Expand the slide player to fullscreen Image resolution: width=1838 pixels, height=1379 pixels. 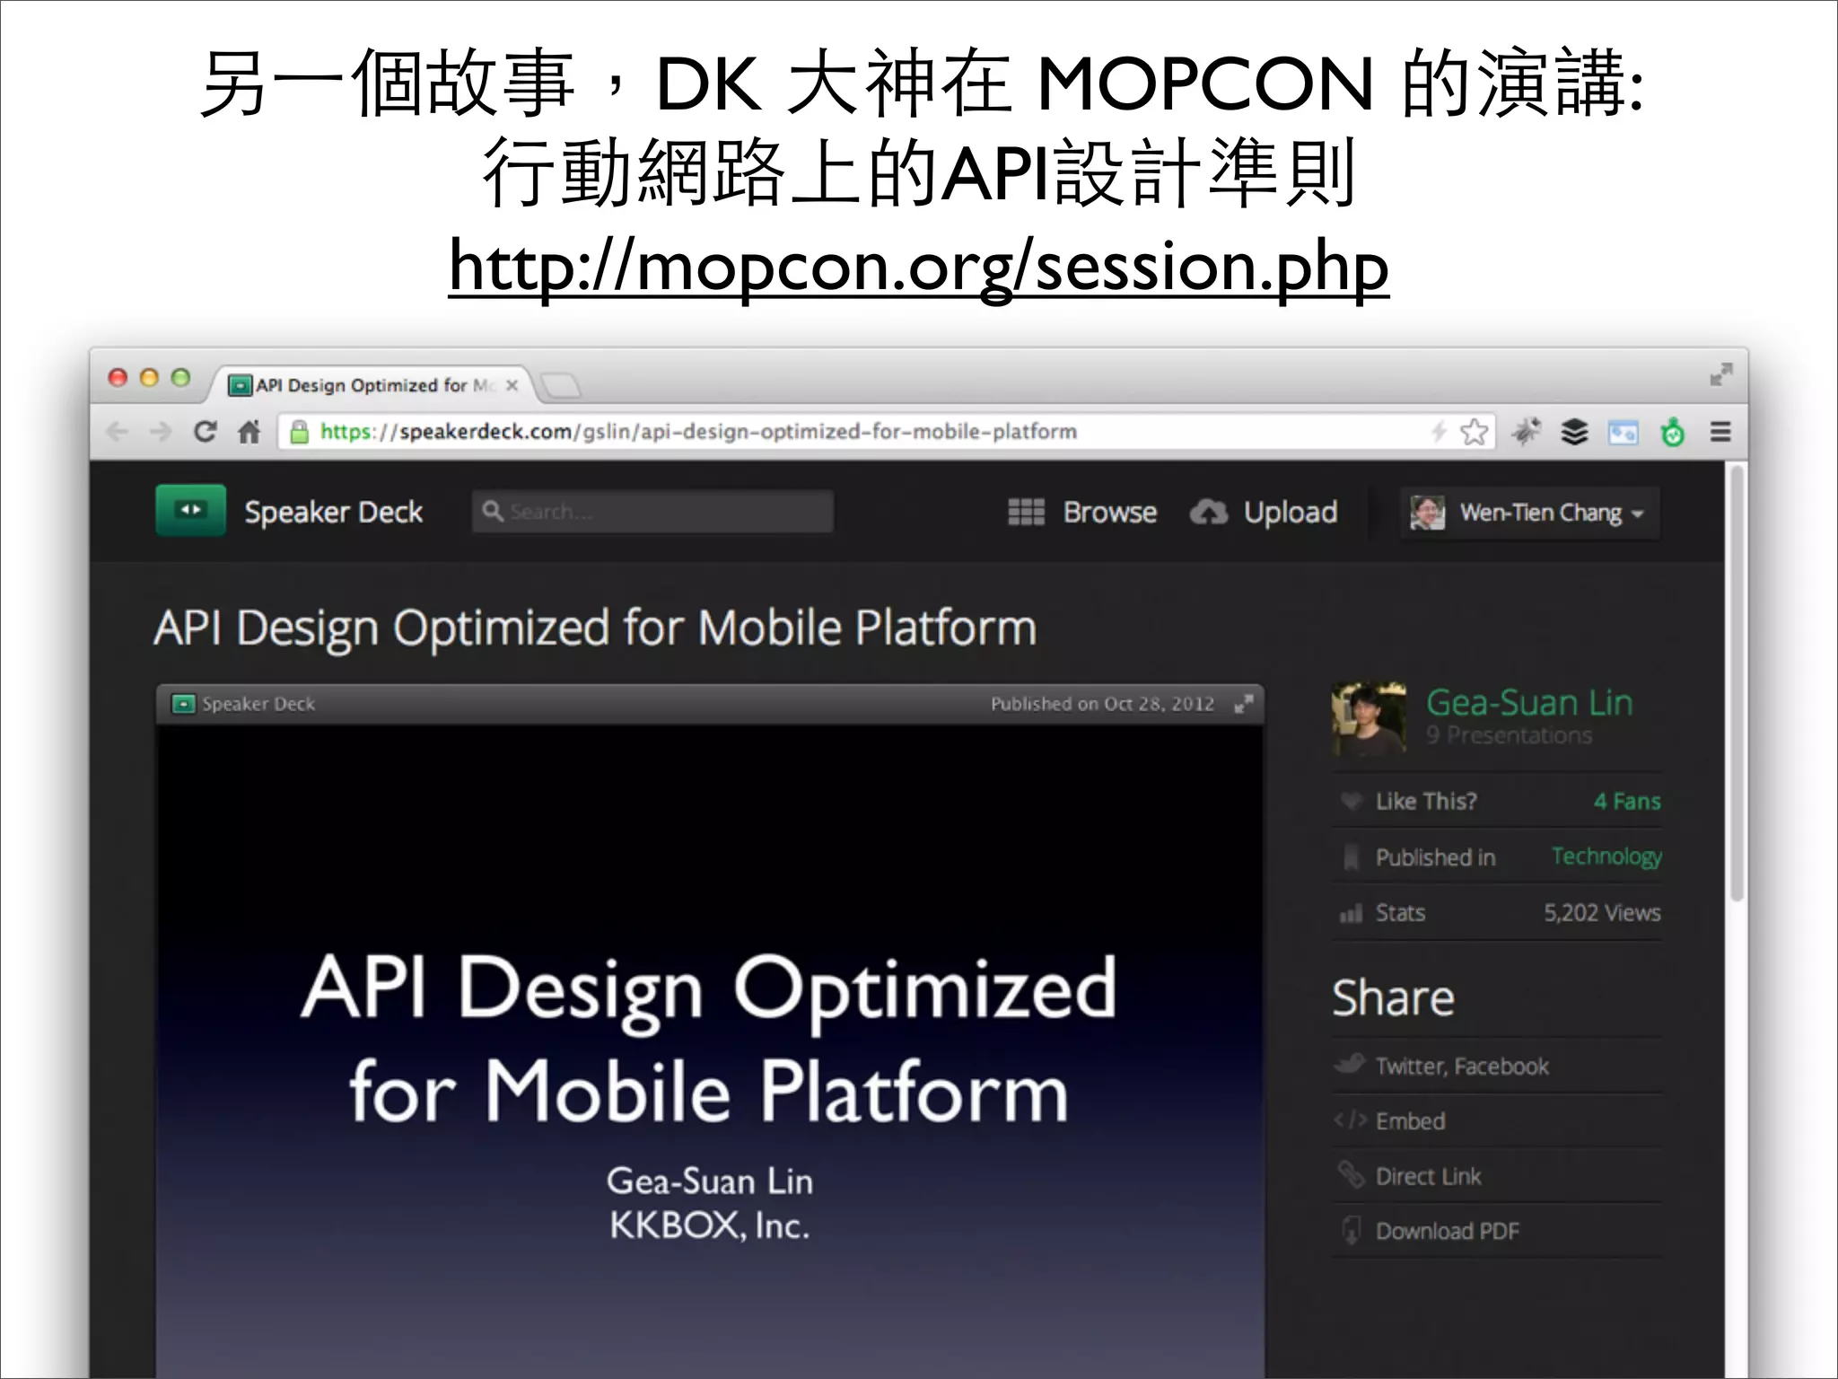click(1243, 704)
